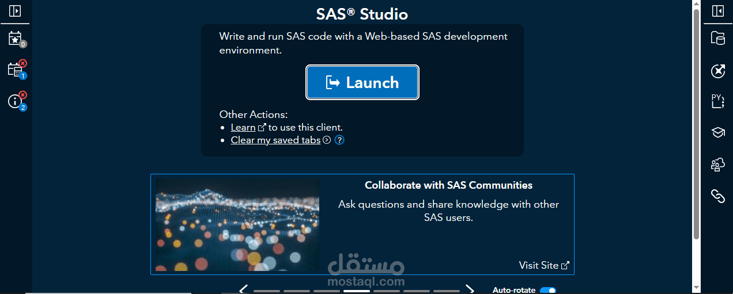Collapse the right sidebar panel
733x294 pixels.
[x=717, y=11]
